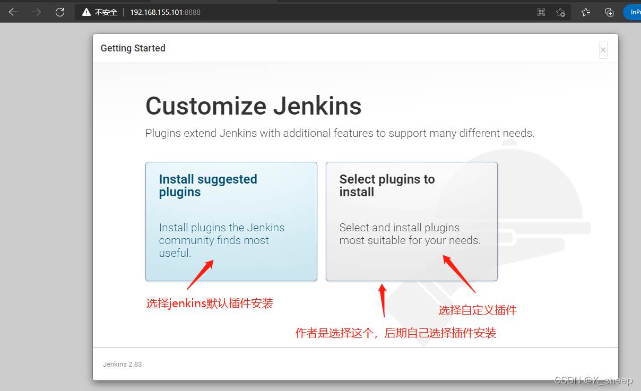Add this page to favorites
Viewport: 641px width, 391px height.
pyautogui.click(x=560, y=12)
